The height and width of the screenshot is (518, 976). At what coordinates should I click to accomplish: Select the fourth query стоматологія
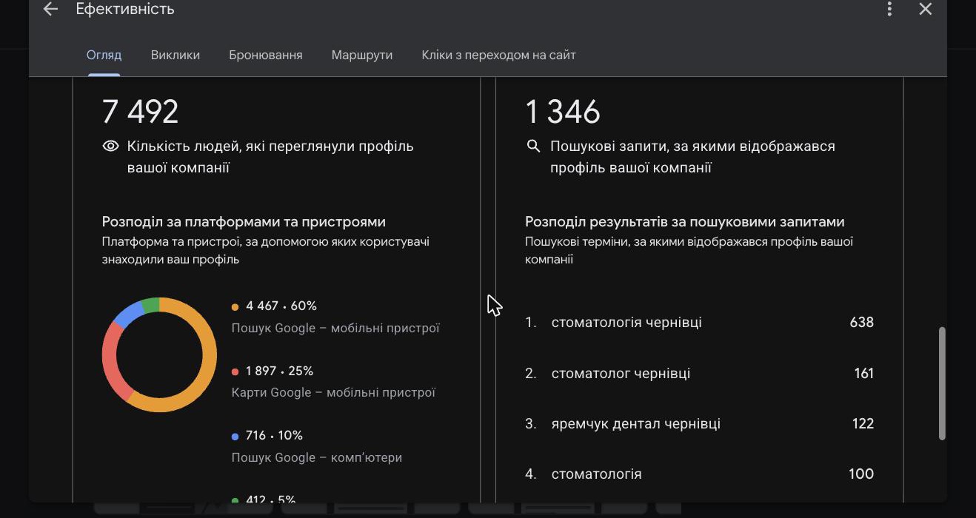click(596, 474)
